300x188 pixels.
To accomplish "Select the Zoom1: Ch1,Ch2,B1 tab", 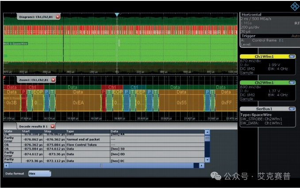I will click(x=33, y=80).
